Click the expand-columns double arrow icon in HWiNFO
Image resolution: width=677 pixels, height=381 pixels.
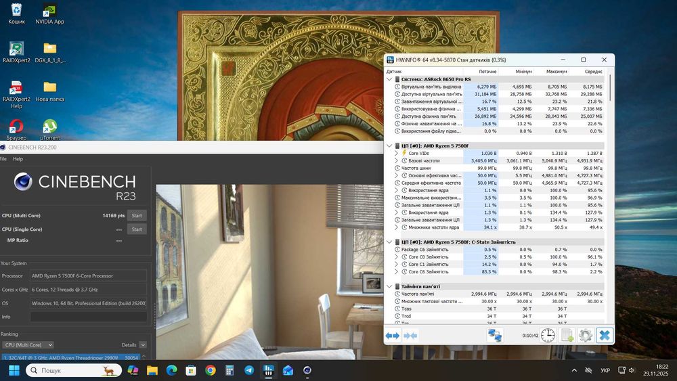392,335
